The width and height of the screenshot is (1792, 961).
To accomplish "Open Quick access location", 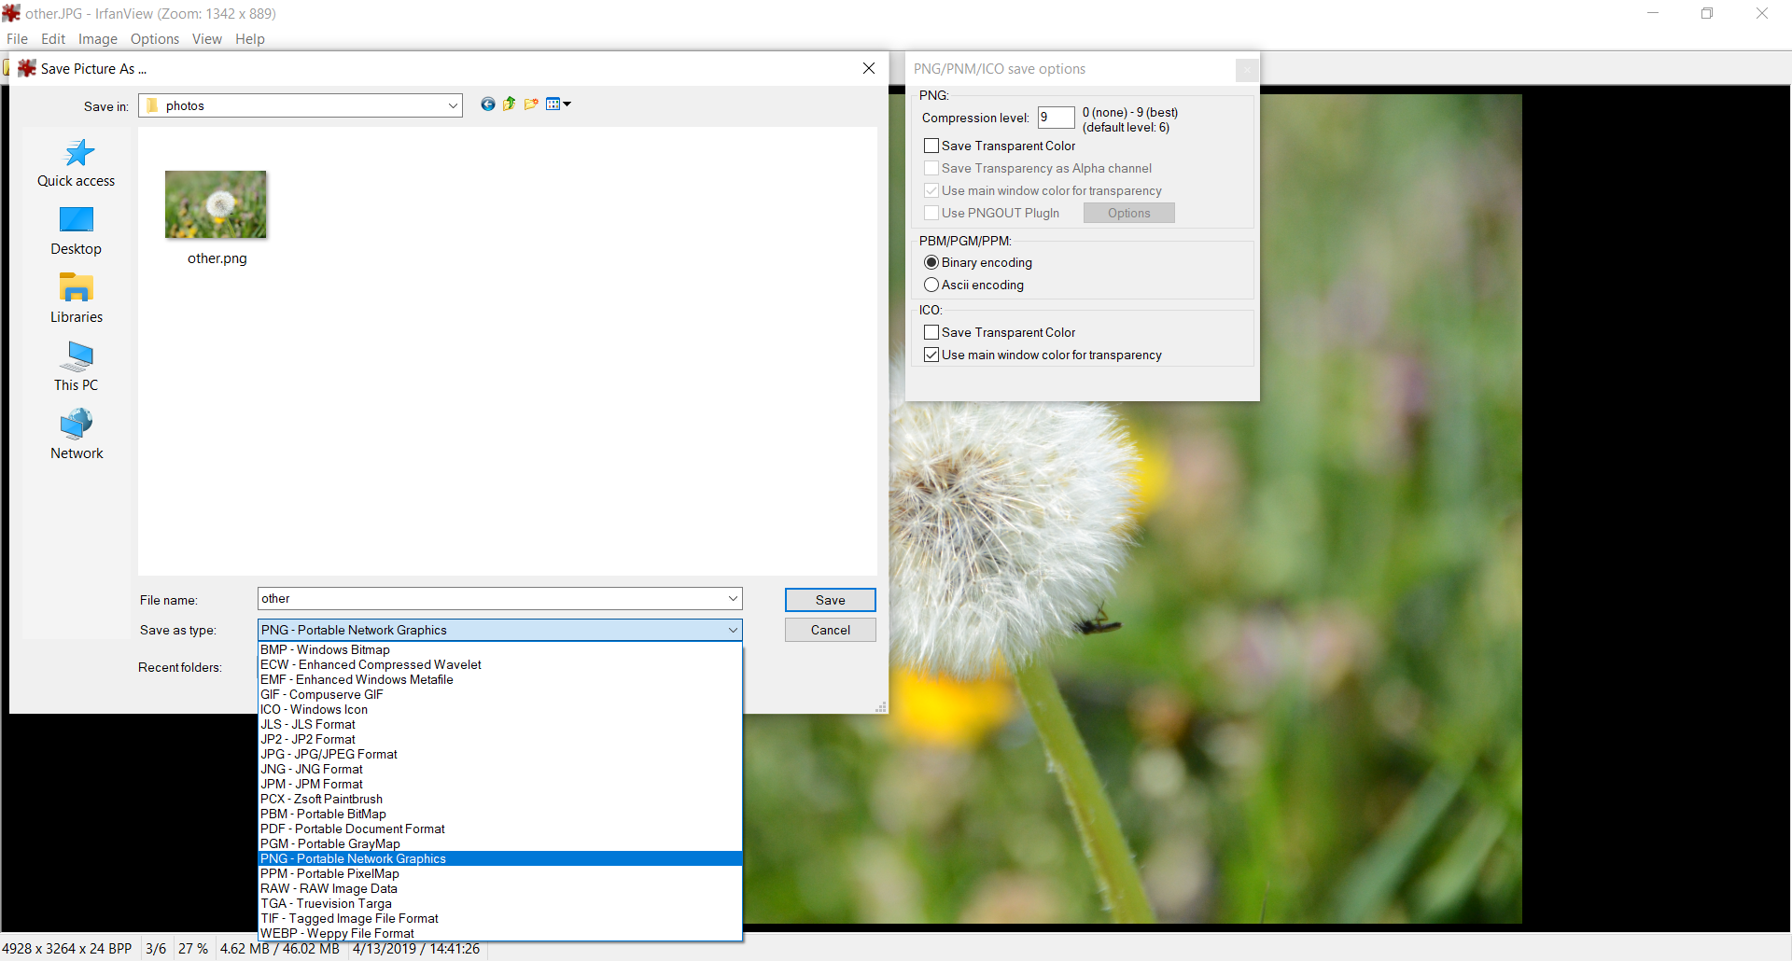I will [77, 163].
